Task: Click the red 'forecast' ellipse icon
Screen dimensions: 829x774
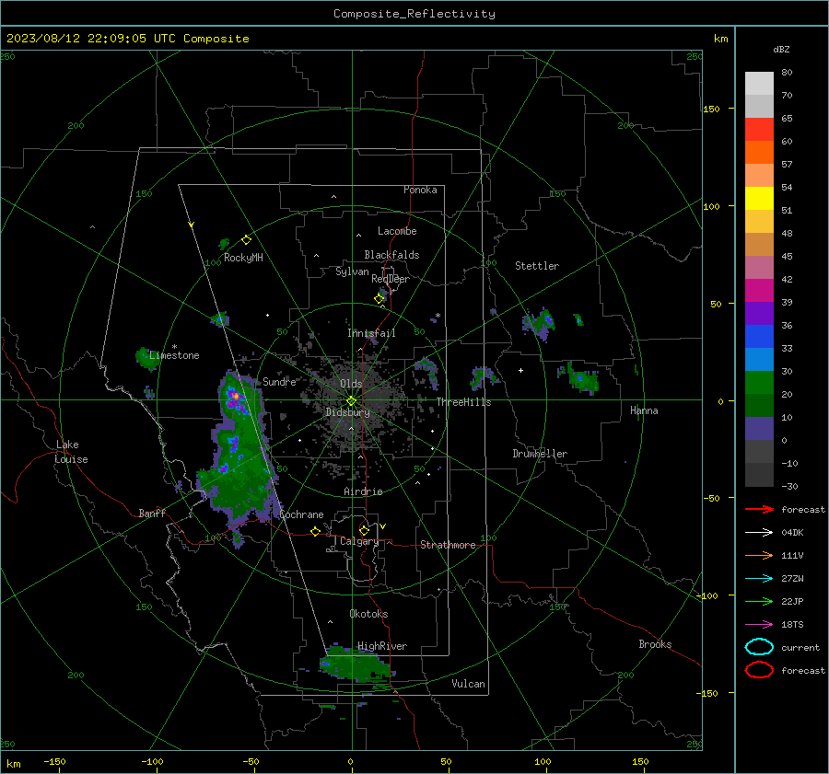Action: pyautogui.click(x=759, y=670)
